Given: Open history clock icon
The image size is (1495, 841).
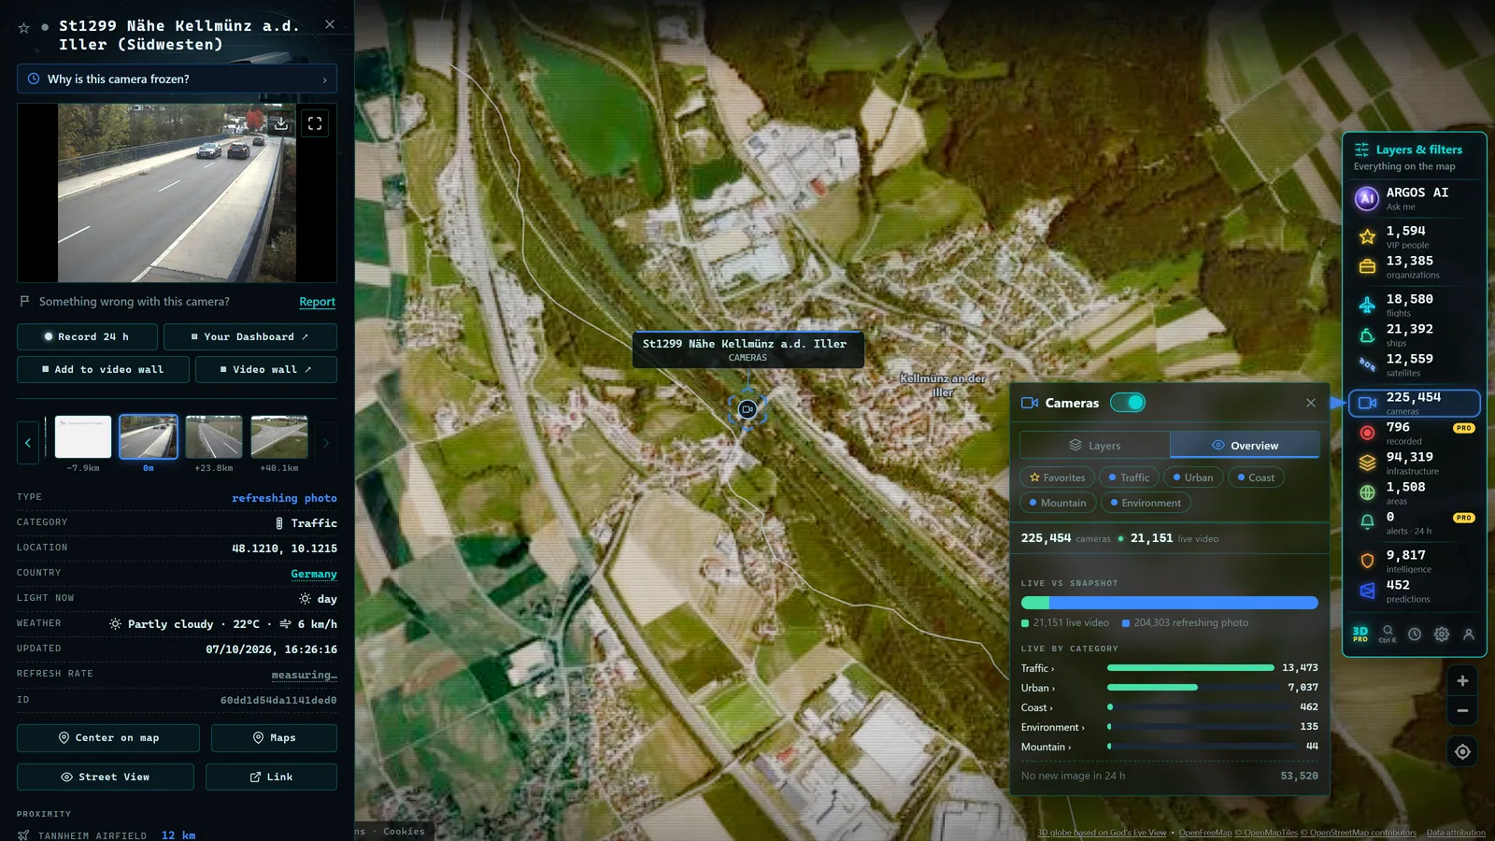Looking at the screenshot, I should [x=1415, y=634].
